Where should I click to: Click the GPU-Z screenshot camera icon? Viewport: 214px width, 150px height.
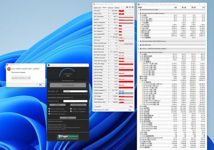pyautogui.click(x=127, y=7)
